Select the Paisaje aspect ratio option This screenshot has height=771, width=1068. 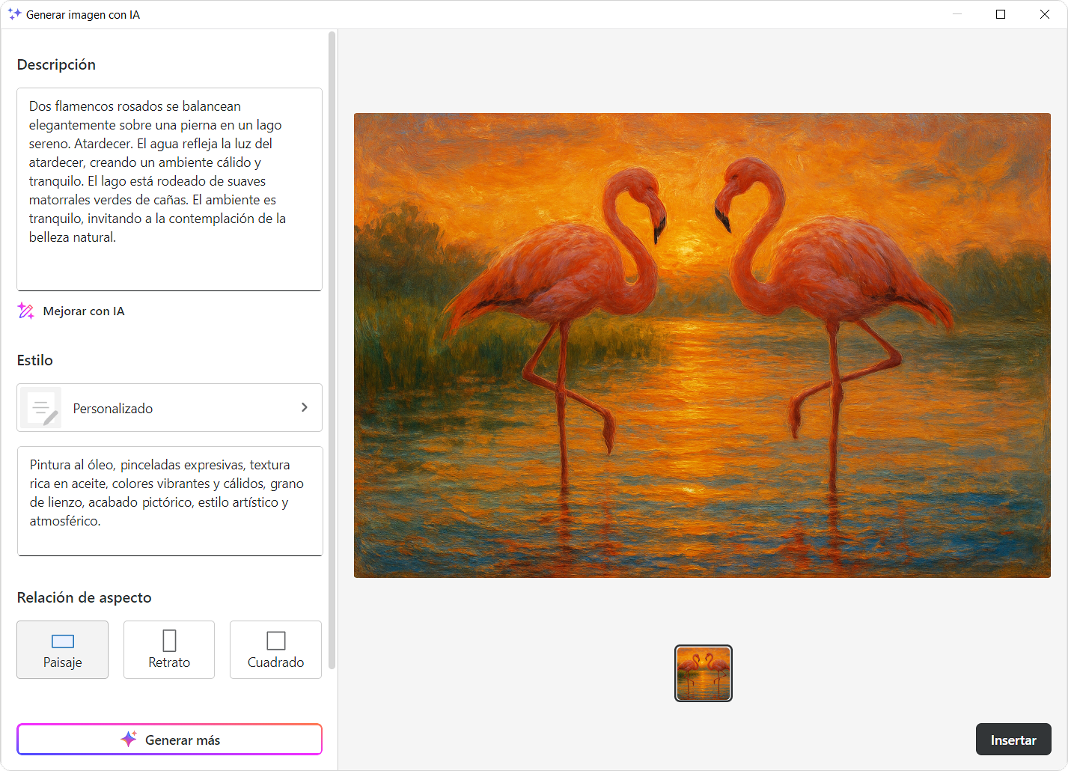coord(63,650)
